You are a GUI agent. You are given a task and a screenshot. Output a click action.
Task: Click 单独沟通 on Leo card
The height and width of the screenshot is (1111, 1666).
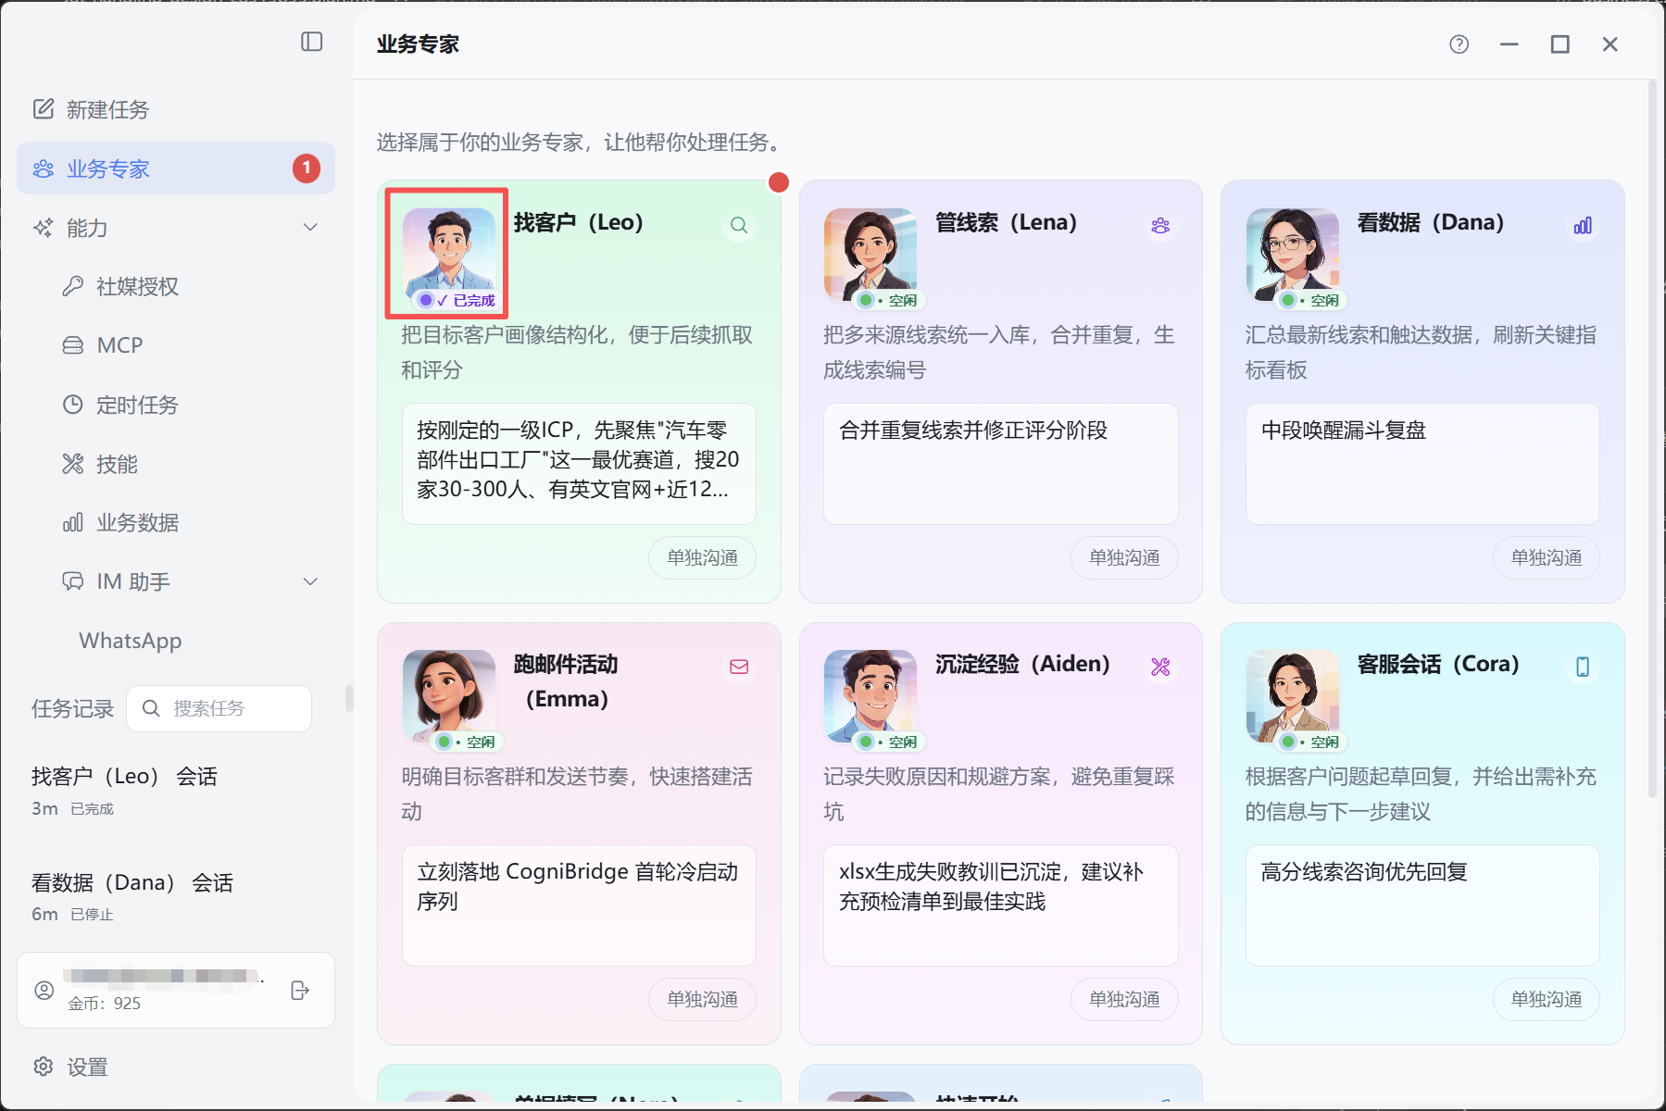pos(702,557)
